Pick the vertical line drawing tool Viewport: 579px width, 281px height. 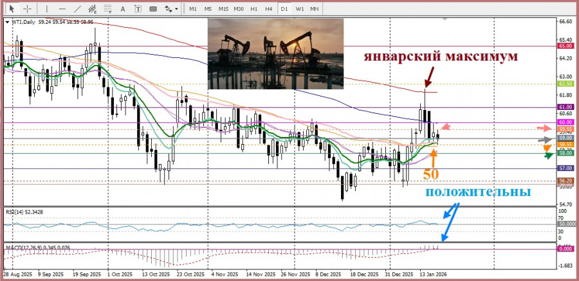pyautogui.click(x=46, y=8)
